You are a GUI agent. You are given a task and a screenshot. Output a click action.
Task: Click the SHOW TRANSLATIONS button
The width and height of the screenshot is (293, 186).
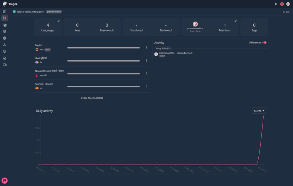point(92,98)
